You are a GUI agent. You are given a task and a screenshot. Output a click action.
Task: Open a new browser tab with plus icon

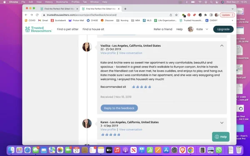(x=125, y=9)
